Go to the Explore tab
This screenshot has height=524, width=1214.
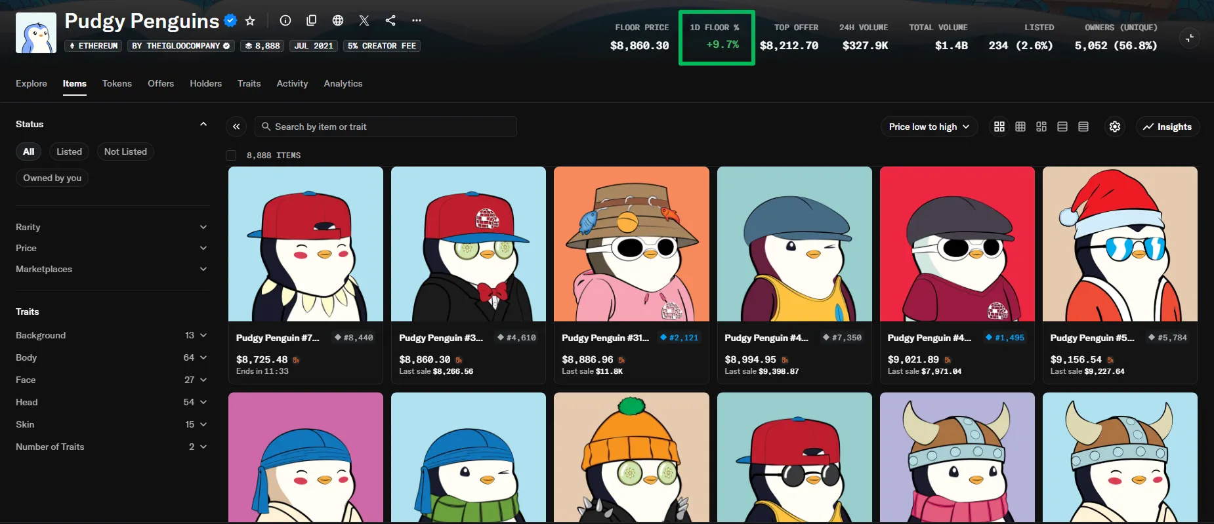click(31, 83)
